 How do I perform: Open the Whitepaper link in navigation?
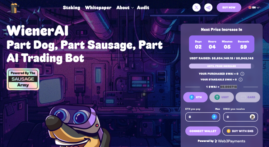[98, 8]
